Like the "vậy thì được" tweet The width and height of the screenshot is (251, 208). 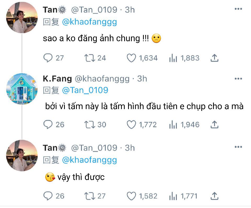coord(131,196)
